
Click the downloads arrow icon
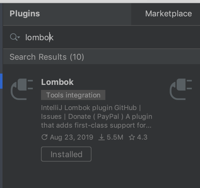(102, 137)
